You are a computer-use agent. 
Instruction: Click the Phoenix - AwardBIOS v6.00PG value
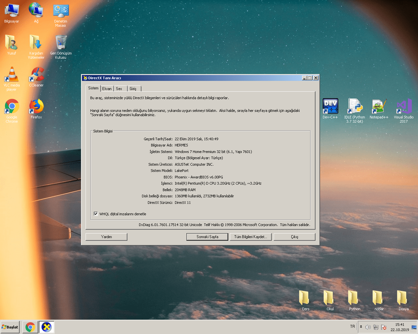pyautogui.click(x=199, y=177)
